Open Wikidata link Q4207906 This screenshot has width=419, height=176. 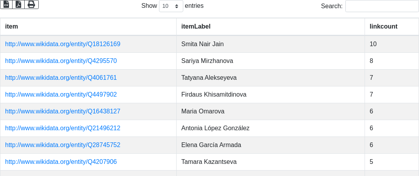click(61, 162)
